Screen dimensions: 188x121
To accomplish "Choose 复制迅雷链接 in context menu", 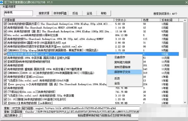I will coord(124,67).
